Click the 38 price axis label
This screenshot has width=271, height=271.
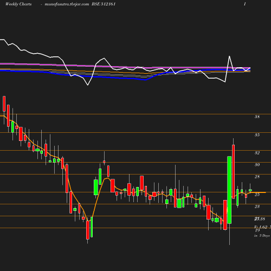coord(257,117)
